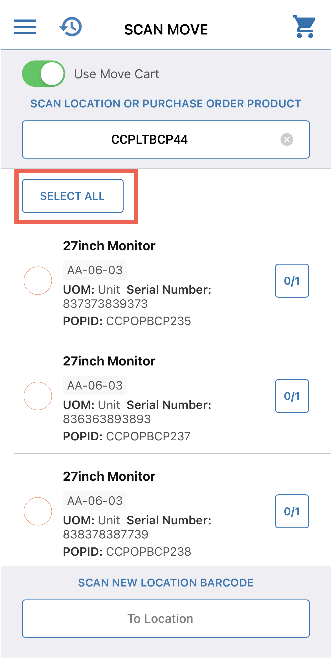Tap the 0/1 quantity for CCPOPBCP238
The image size is (331, 658).
click(x=292, y=511)
